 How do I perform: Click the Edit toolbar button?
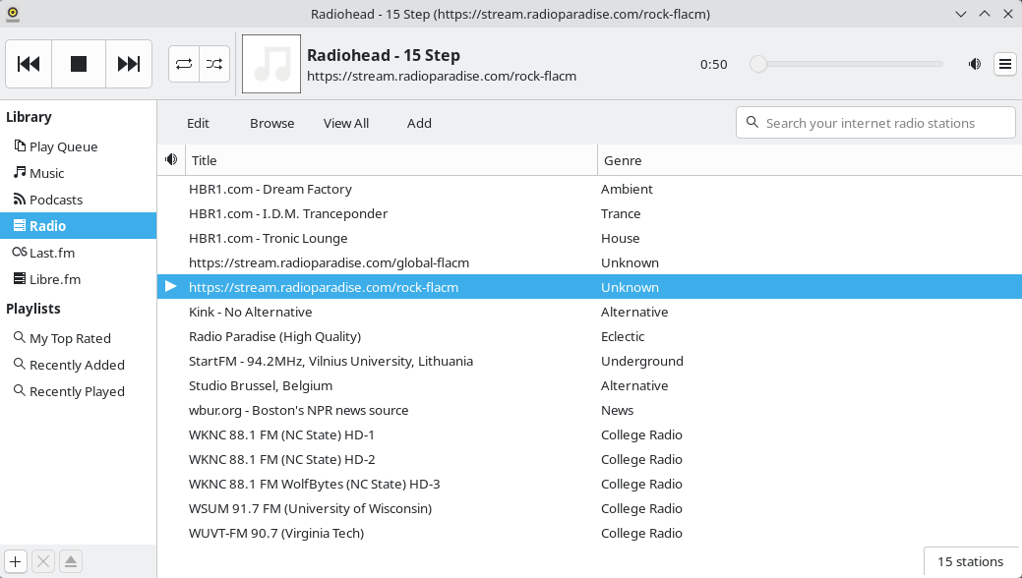point(198,123)
